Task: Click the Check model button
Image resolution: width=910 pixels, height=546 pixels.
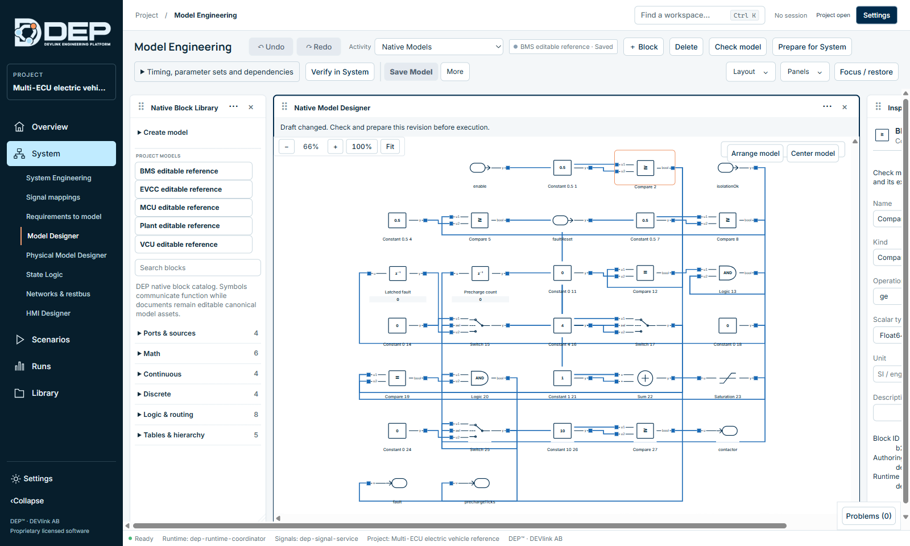Action: tap(738, 47)
